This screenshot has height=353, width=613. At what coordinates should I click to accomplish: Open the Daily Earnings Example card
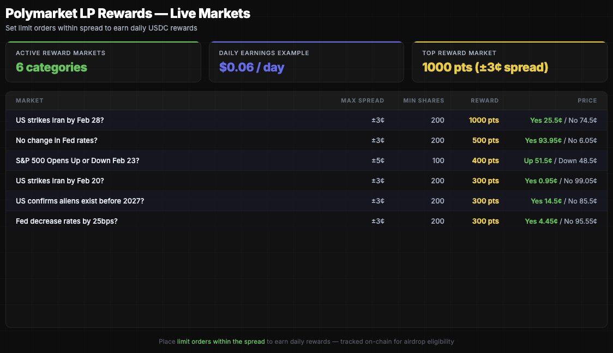pos(306,62)
